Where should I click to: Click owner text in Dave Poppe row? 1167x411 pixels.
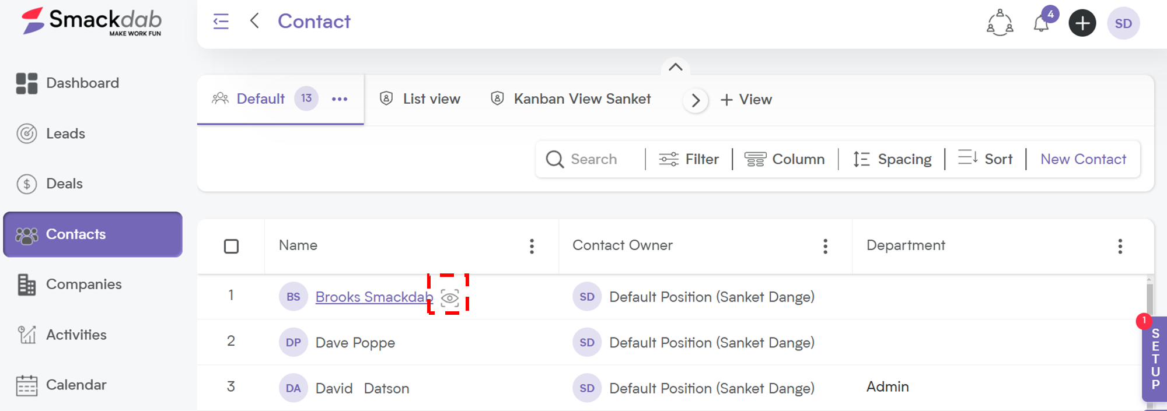(712, 343)
